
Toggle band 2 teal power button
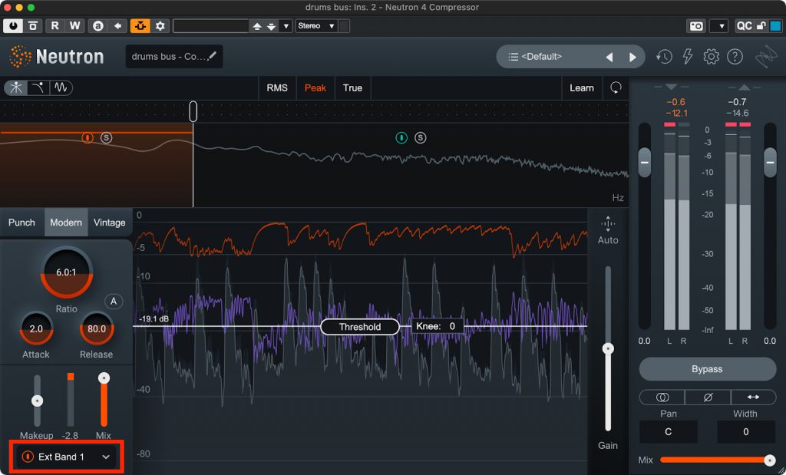401,138
